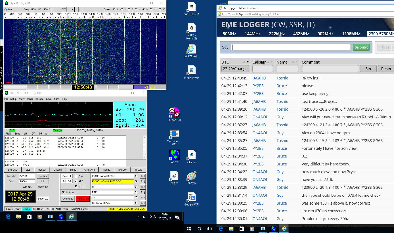
Task: Open File Explorer from the left taskbar
Action: tap(18, 217)
